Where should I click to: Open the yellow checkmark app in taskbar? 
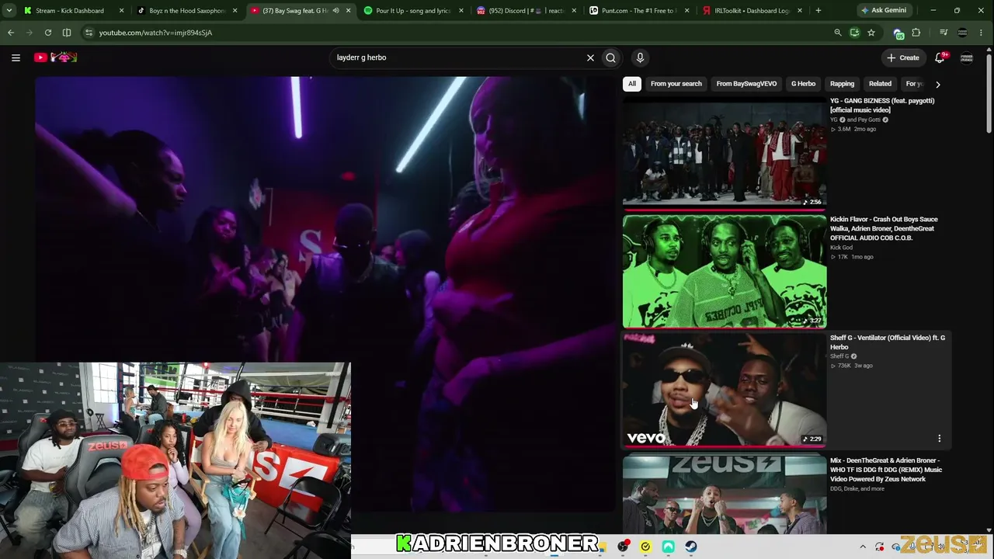(645, 547)
